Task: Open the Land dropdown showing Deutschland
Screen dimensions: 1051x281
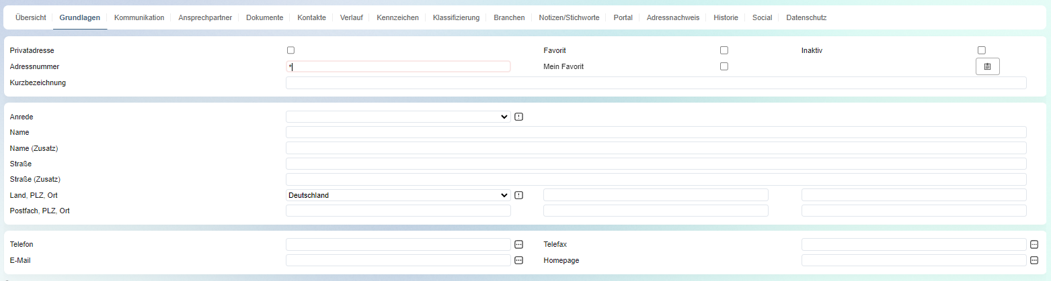Action: tap(398, 195)
